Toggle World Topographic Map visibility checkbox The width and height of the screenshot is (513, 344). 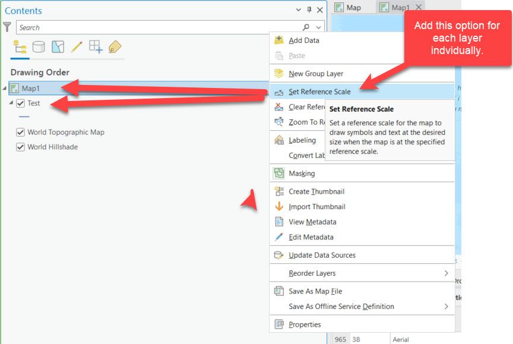20,132
